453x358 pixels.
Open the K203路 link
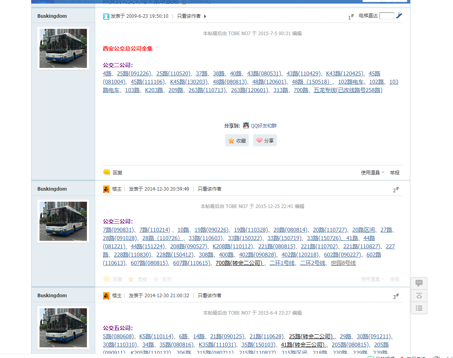pos(154,90)
